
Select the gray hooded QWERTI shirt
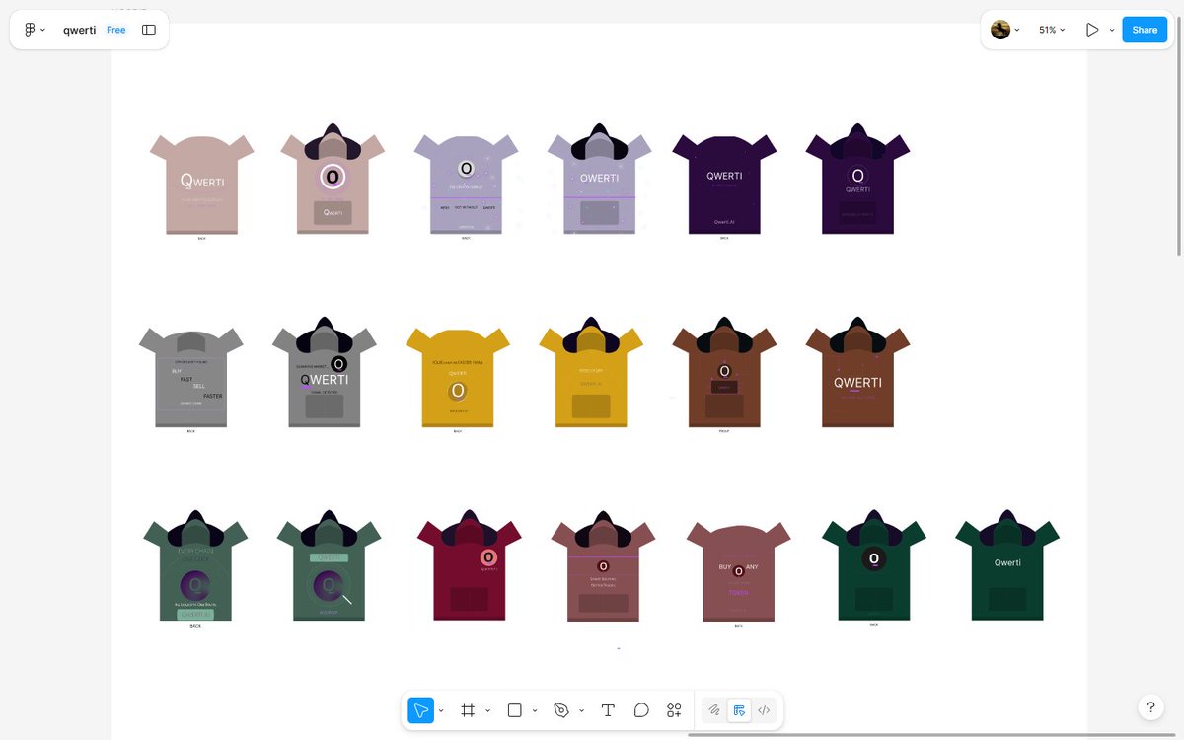[x=325, y=372]
